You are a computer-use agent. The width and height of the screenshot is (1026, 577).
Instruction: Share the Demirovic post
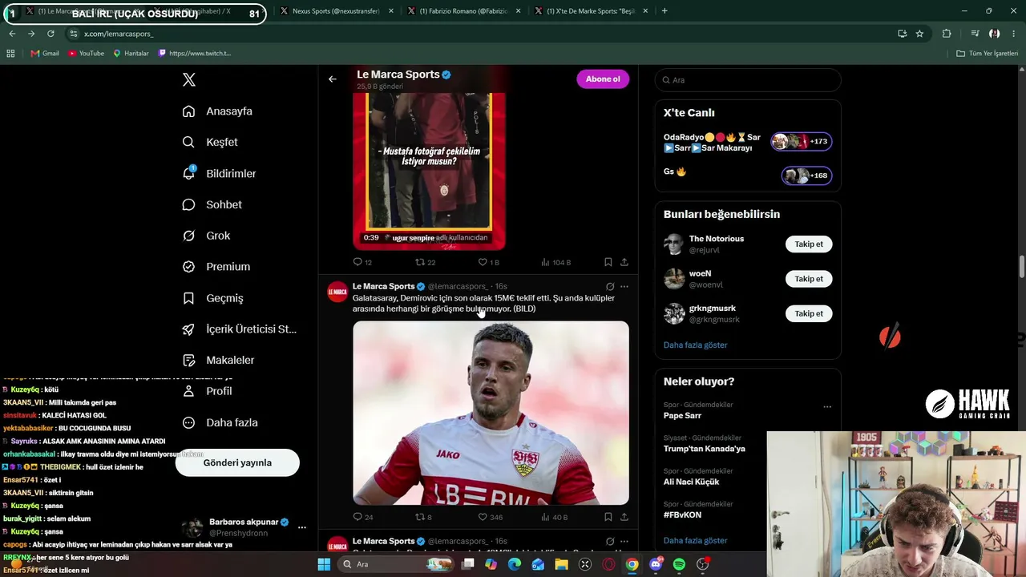pyautogui.click(x=624, y=517)
